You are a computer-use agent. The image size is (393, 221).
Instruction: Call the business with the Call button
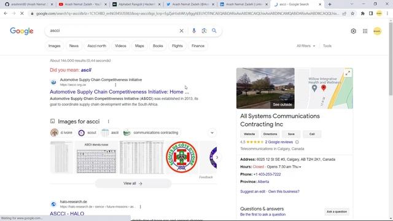tap(312, 134)
